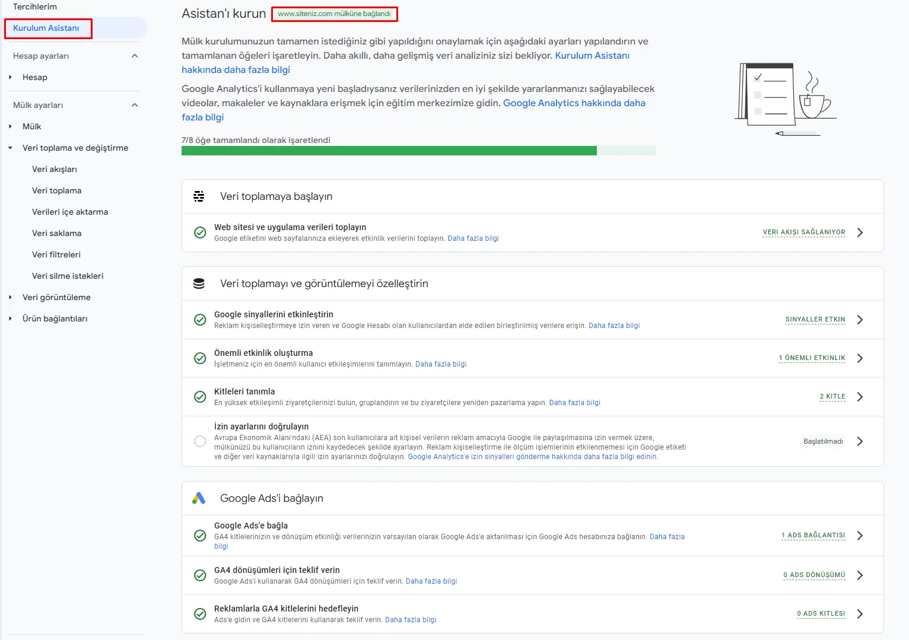Expand the Mülk tree item
The image size is (909, 640).
(x=10, y=126)
